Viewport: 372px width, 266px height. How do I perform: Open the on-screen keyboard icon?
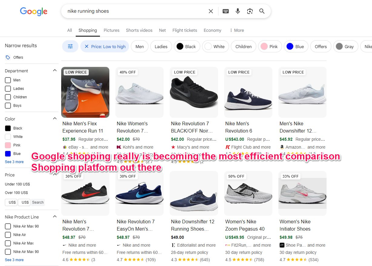[226, 11]
